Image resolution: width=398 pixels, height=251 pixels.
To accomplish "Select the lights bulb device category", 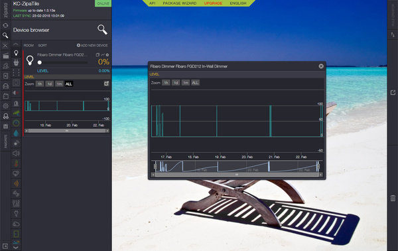I will [x=16, y=53].
